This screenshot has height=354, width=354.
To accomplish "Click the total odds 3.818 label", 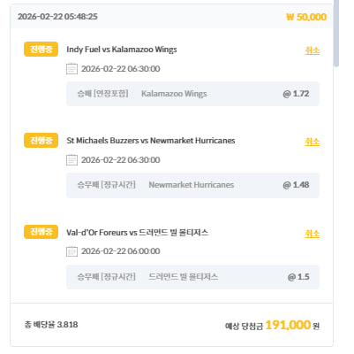I will tap(51, 325).
